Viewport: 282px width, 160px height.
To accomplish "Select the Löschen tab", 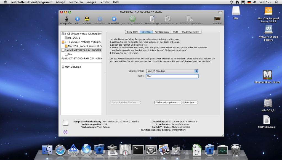I will (146, 32).
